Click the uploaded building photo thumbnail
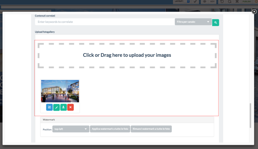The image size is (258, 149). click(60, 91)
